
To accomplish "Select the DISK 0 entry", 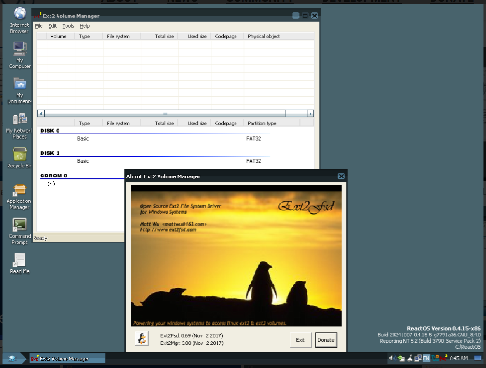I will pos(50,131).
